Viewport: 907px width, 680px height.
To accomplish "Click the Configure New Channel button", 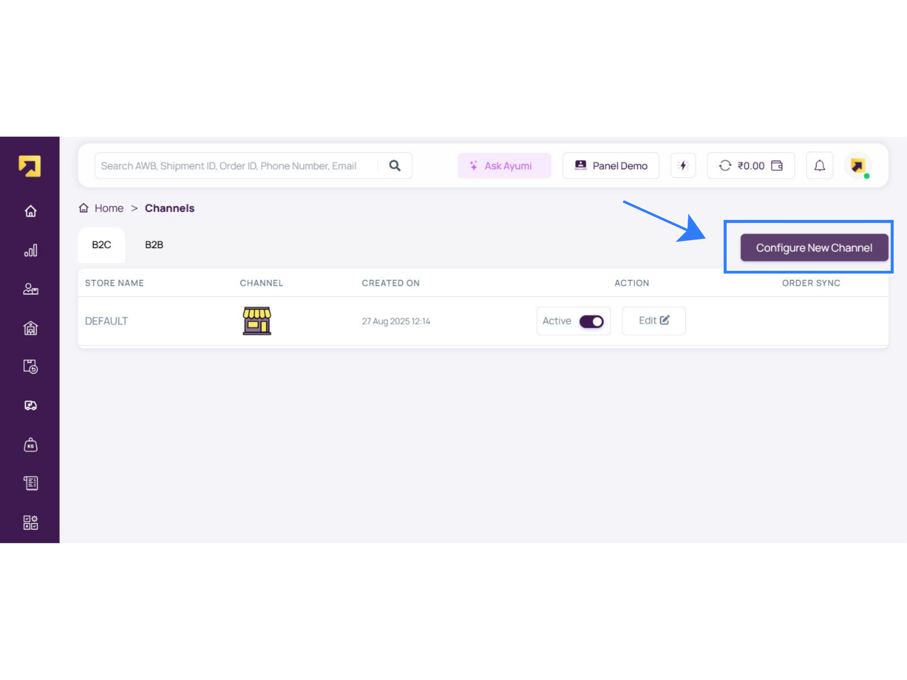I will 814,247.
